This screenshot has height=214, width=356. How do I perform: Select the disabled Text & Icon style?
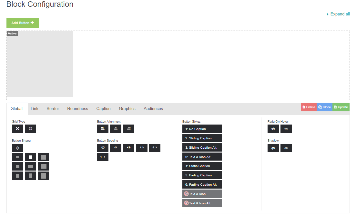tap(202, 193)
